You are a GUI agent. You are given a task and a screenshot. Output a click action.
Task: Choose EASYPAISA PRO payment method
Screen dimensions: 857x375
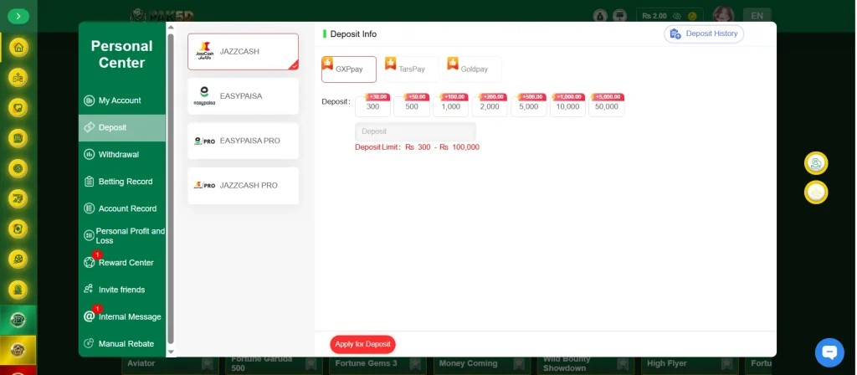click(244, 141)
